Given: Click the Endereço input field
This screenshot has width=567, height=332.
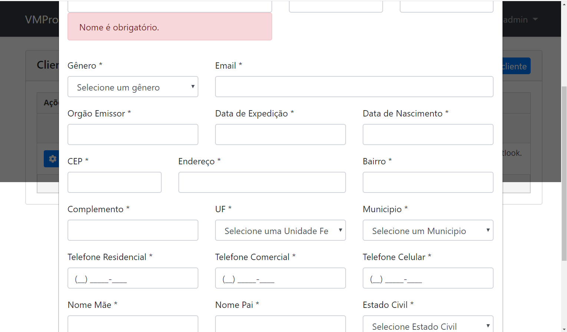Looking at the screenshot, I should [x=262, y=182].
